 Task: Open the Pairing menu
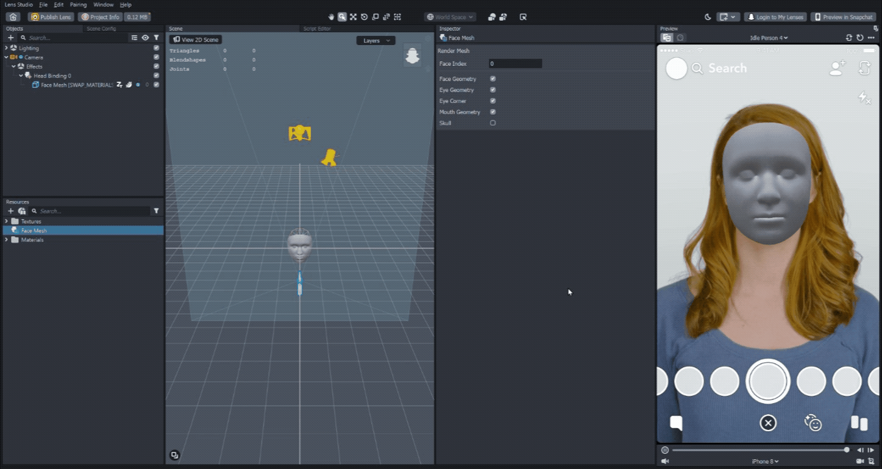pos(78,4)
